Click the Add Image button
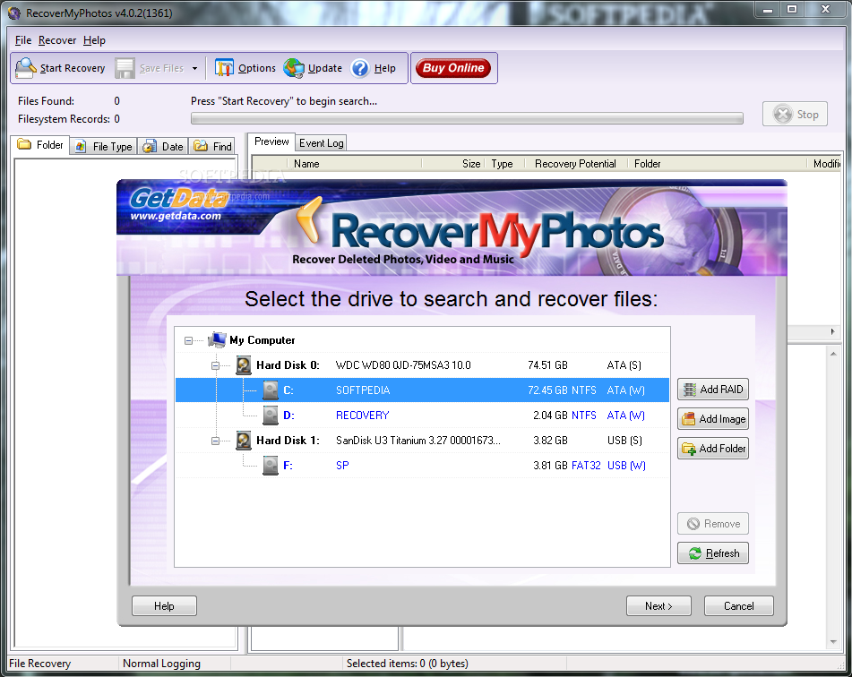The width and height of the screenshot is (852, 677). pyautogui.click(x=713, y=419)
